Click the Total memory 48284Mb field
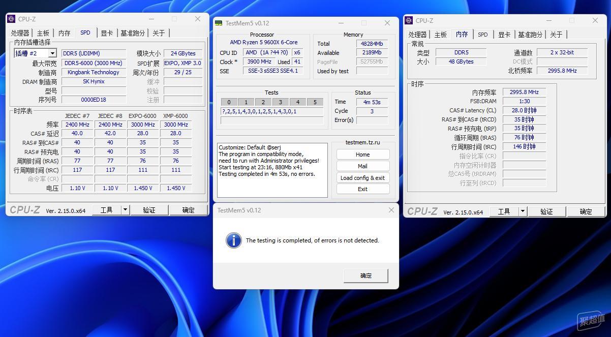611x337 pixels. point(372,44)
